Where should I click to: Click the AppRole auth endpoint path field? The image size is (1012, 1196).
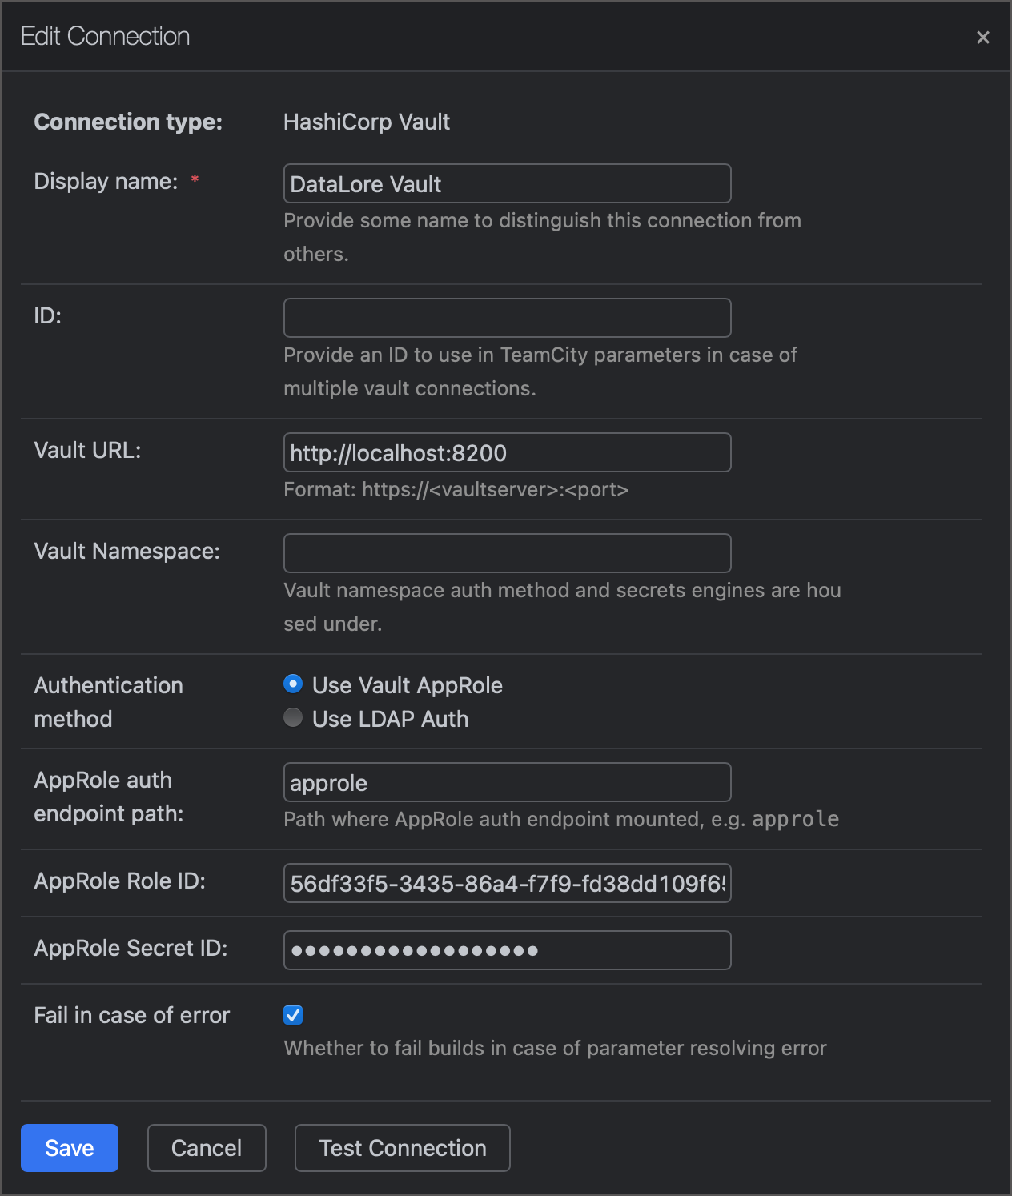[507, 782]
